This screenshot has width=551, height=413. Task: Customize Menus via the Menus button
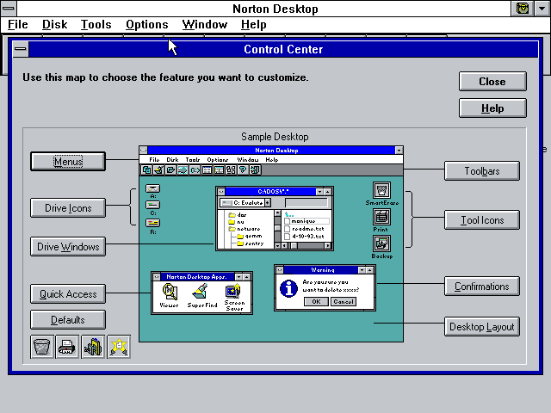68,162
